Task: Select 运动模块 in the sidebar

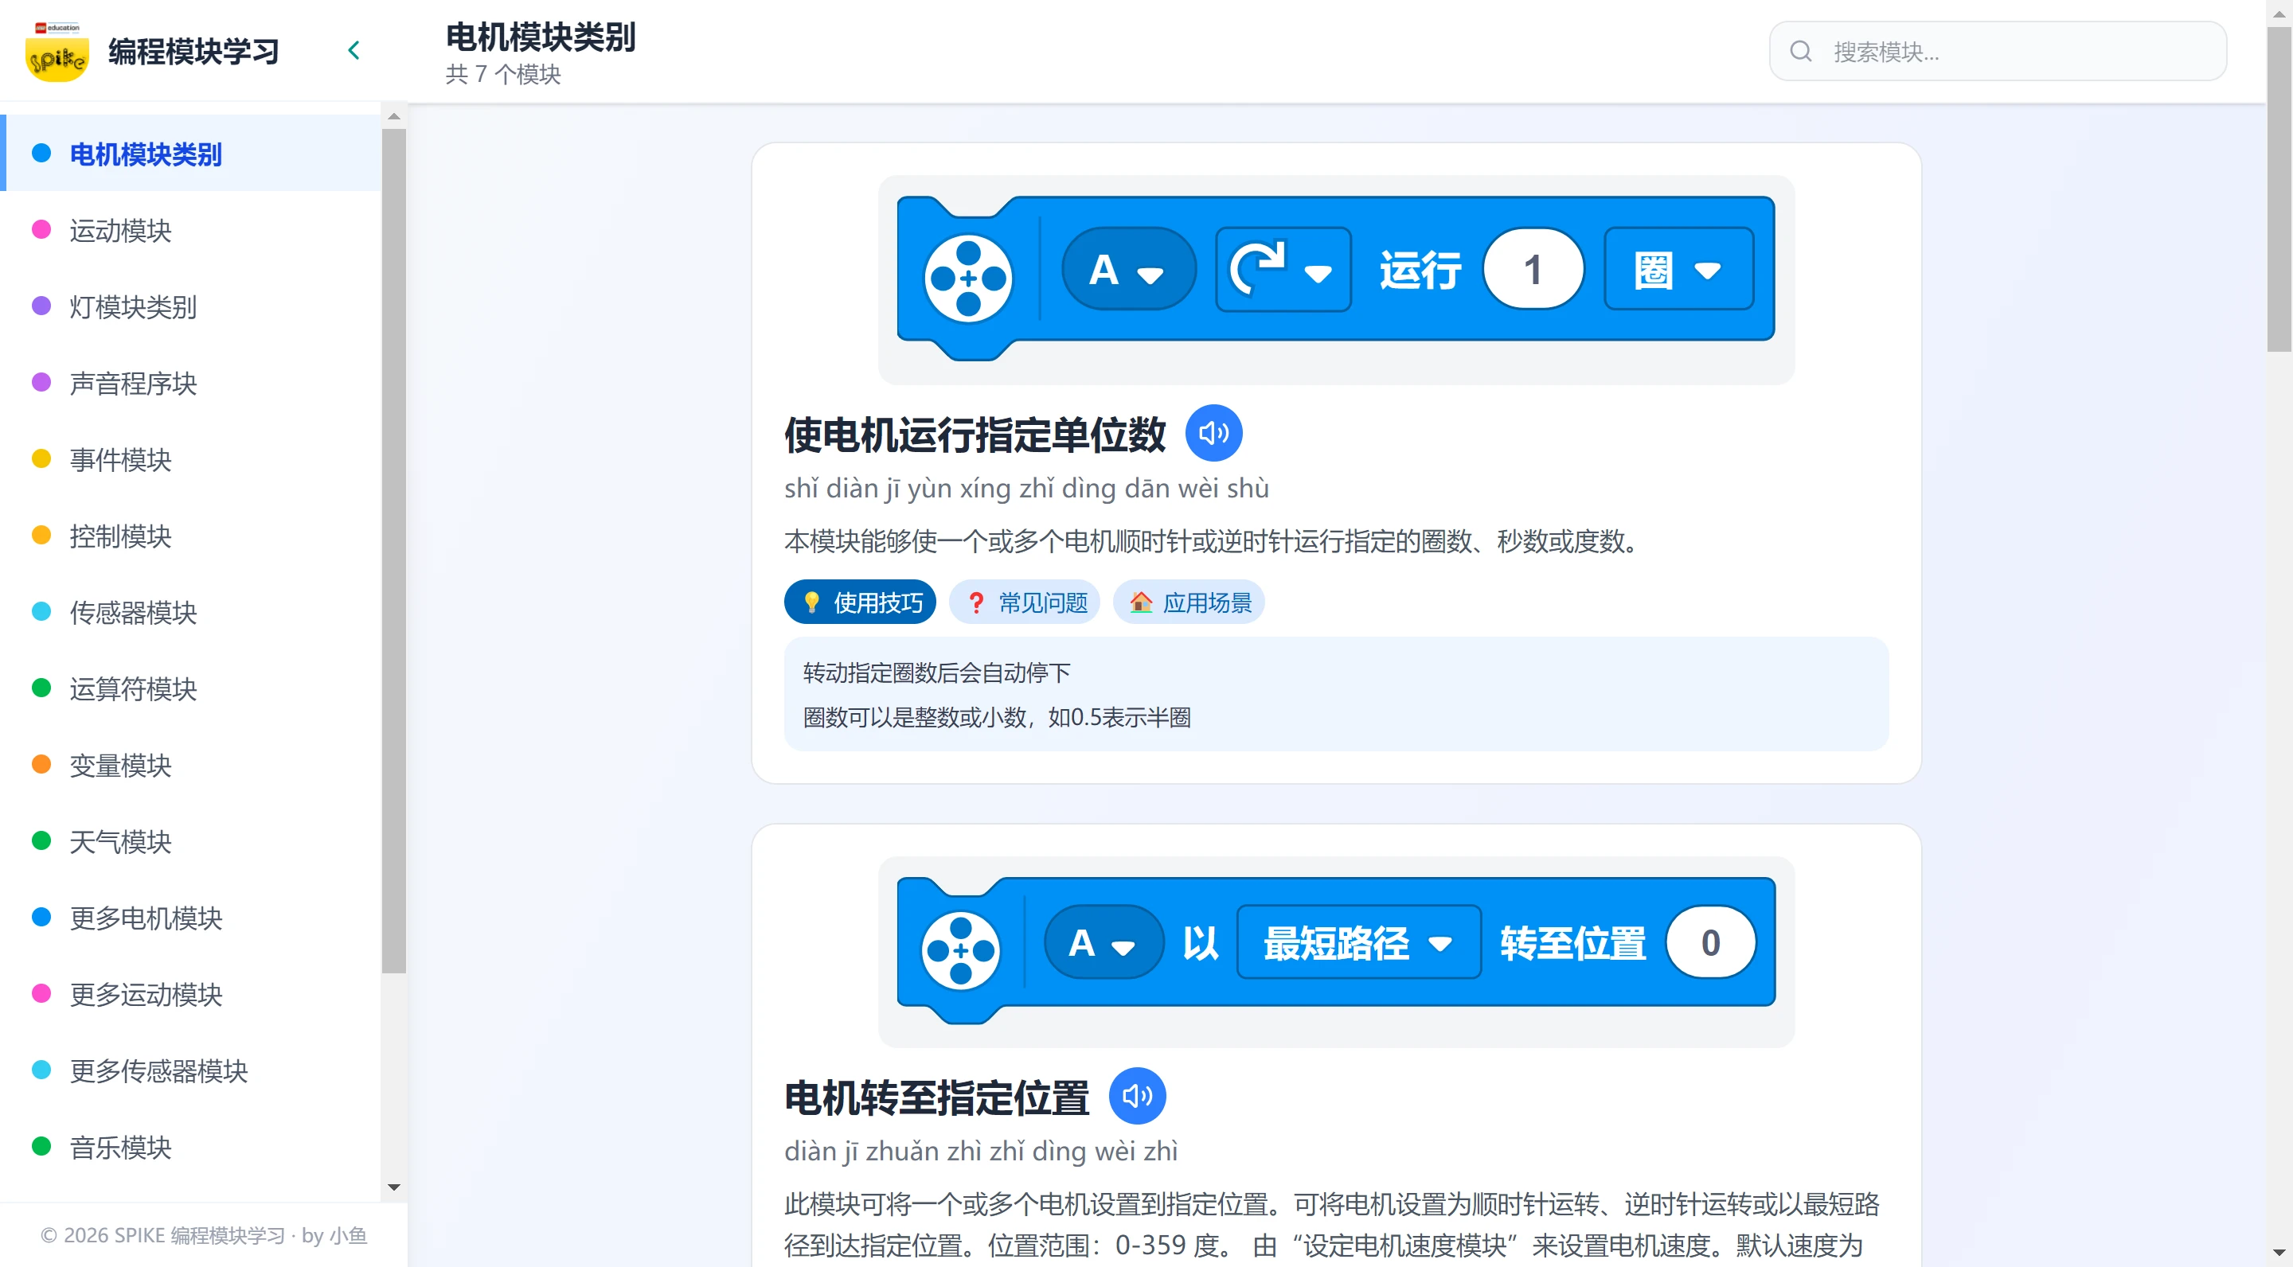Action: (119, 231)
